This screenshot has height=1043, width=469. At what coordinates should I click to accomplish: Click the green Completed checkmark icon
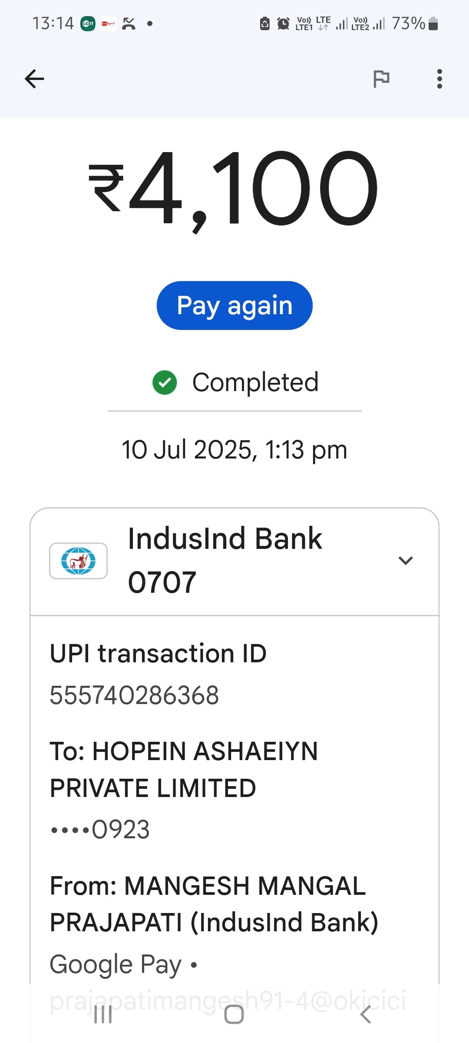point(165,382)
